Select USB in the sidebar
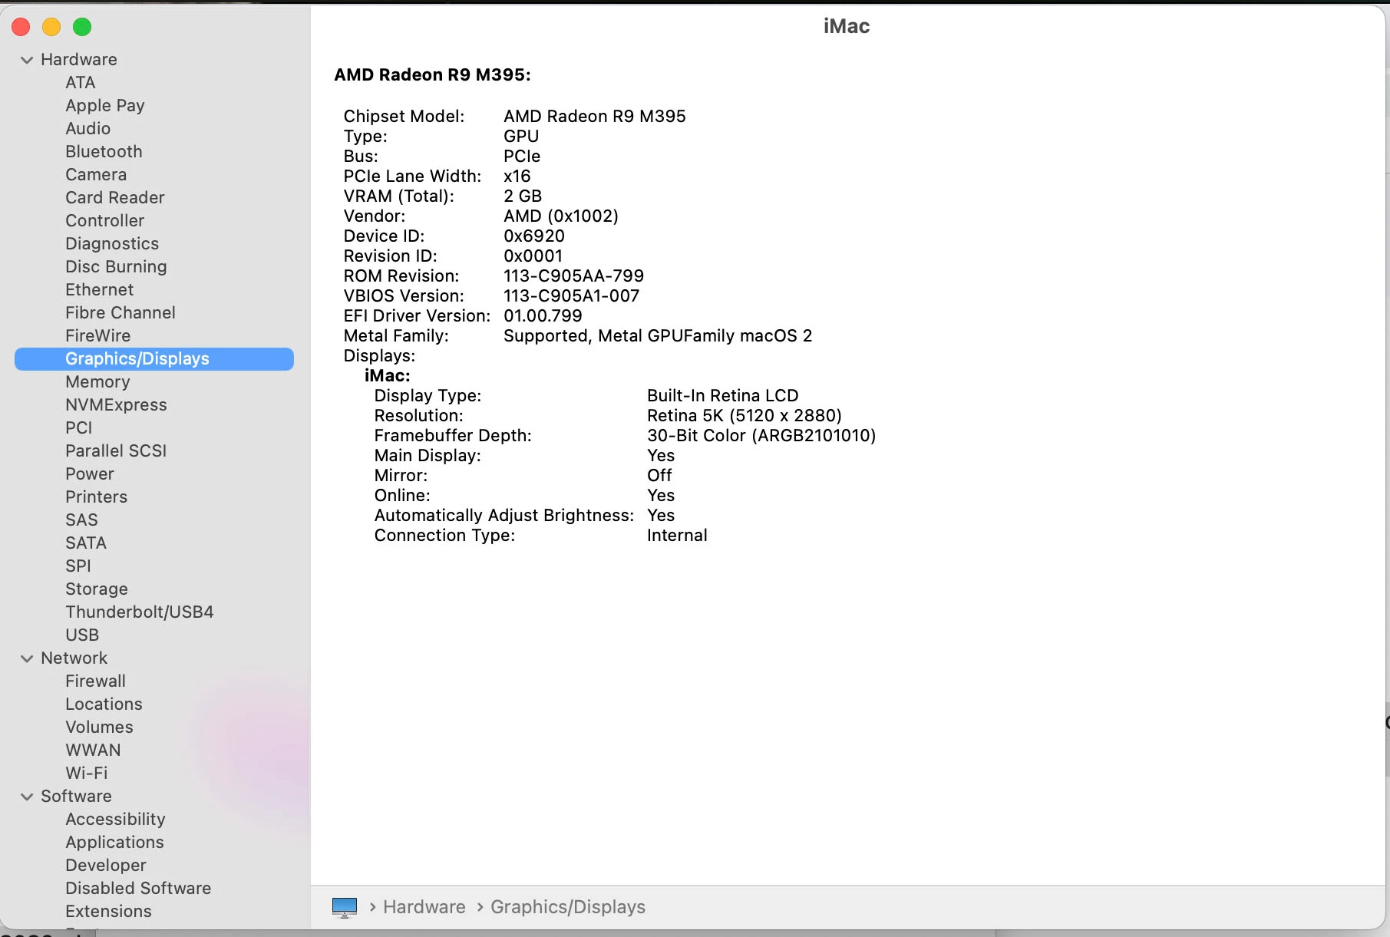The height and width of the screenshot is (937, 1390). coord(82,635)
